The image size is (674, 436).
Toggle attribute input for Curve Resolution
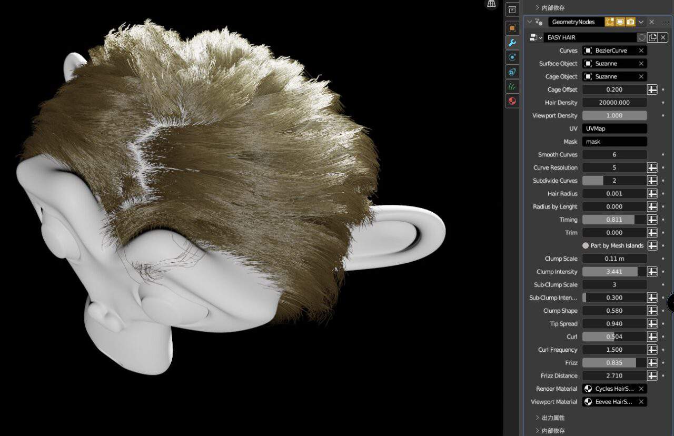(x=652, y=167)
